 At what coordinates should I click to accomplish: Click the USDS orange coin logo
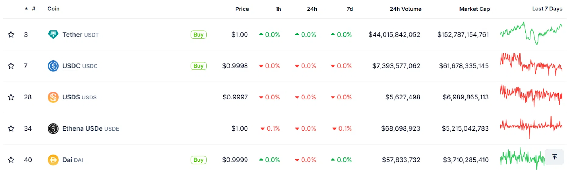point(53,97)
